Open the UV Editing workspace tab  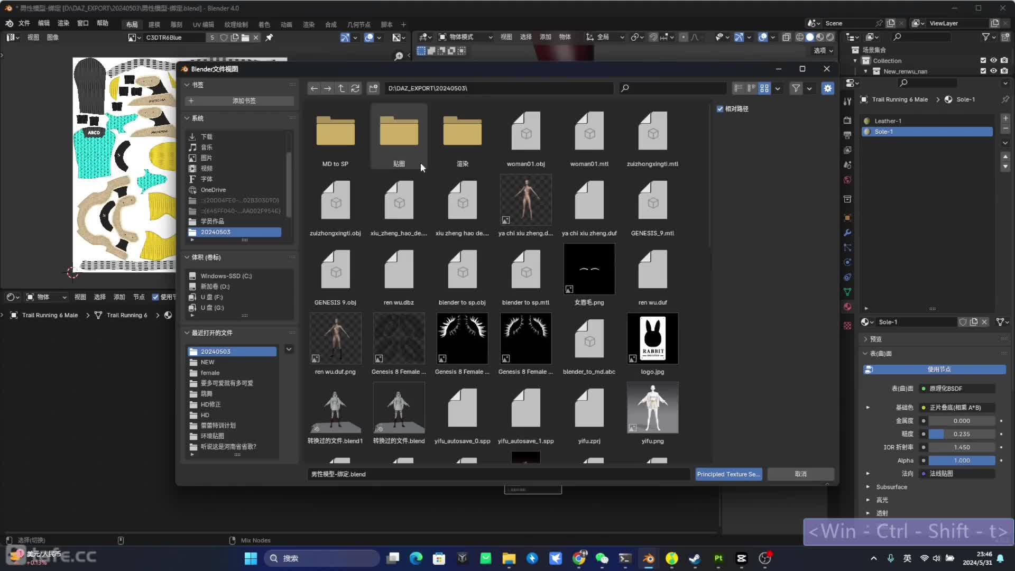(x=204, y=25)
